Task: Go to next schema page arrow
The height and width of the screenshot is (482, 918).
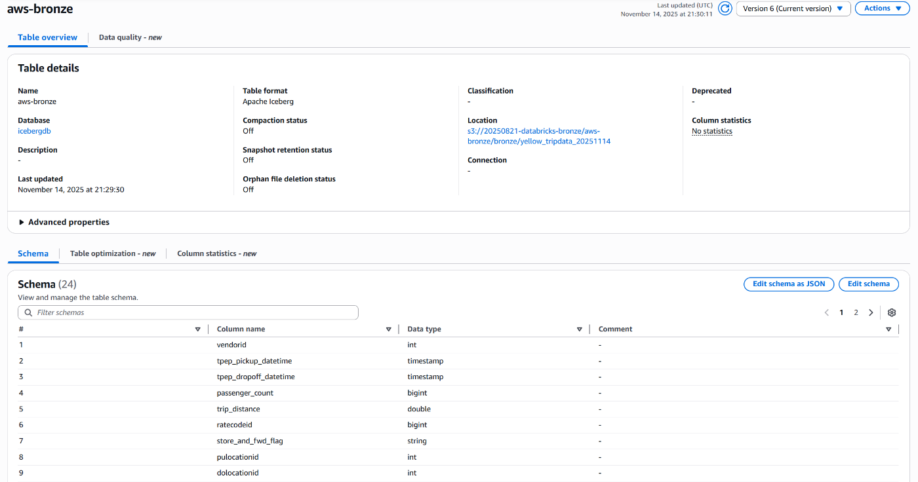Action: pyautogui.click(x=871, y=312)
